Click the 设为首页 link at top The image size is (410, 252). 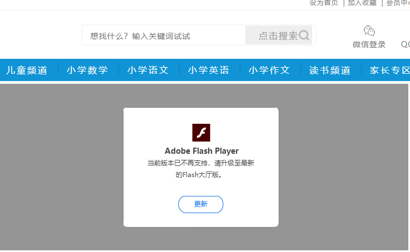(323, 3)
